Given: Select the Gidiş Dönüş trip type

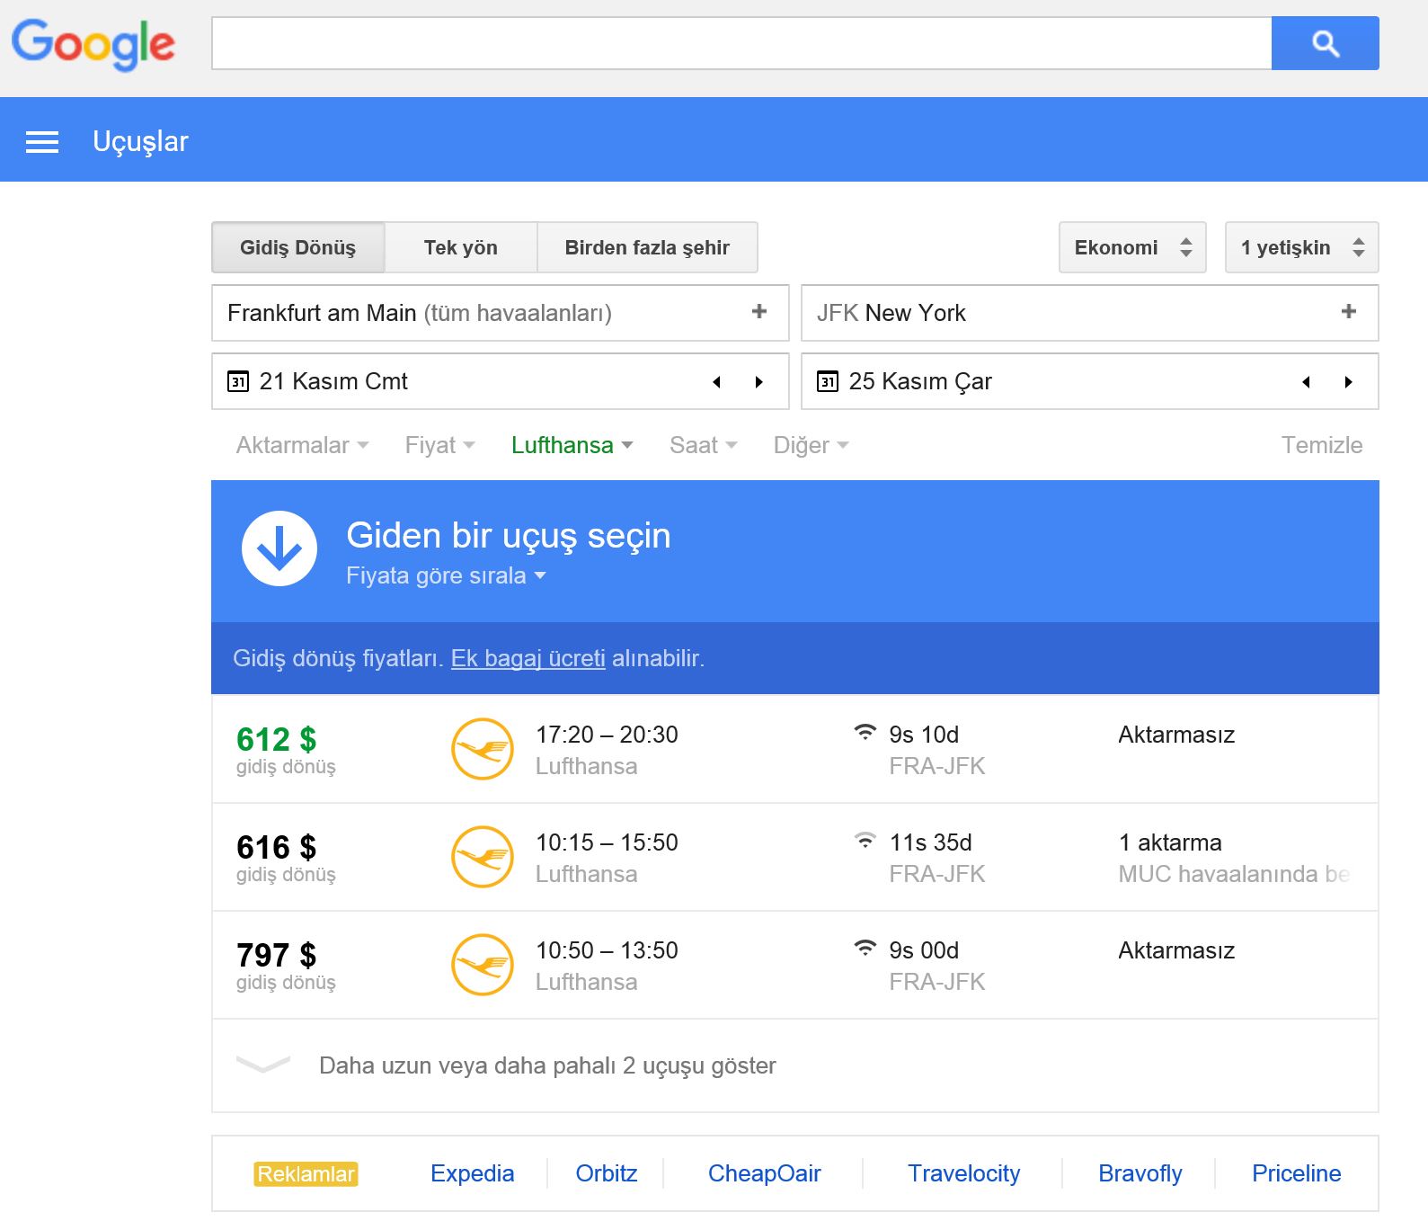Looking at the screenshot, I should 297,247.
